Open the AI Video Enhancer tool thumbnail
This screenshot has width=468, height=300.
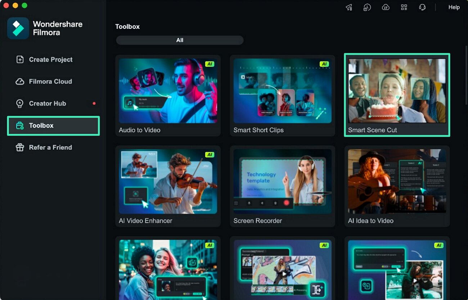point(168,182)
